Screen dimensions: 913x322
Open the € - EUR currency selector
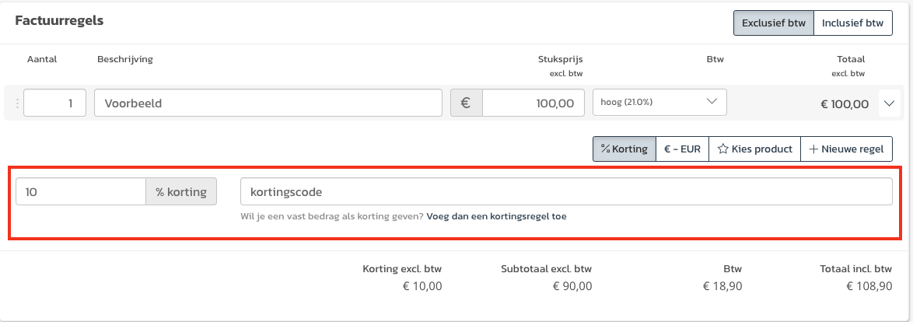point(683,149)
